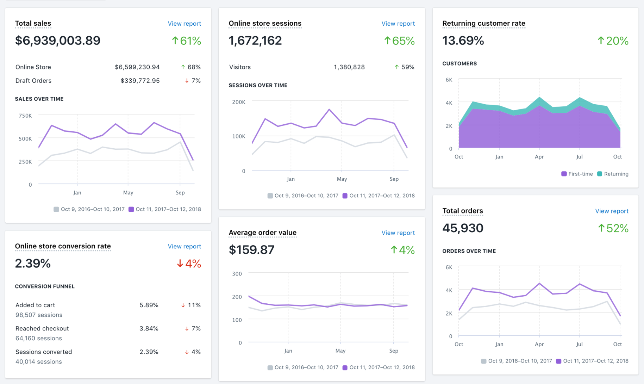The image size is (644, 384).
Task: Click purple 2017–2018 swatch under sales chart
Action: point(131,209)
